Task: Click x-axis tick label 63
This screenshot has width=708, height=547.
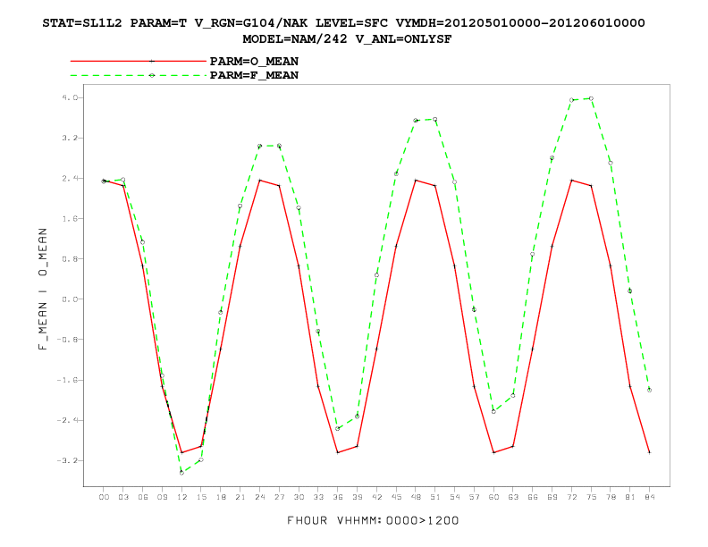Action: coord(513,497)
